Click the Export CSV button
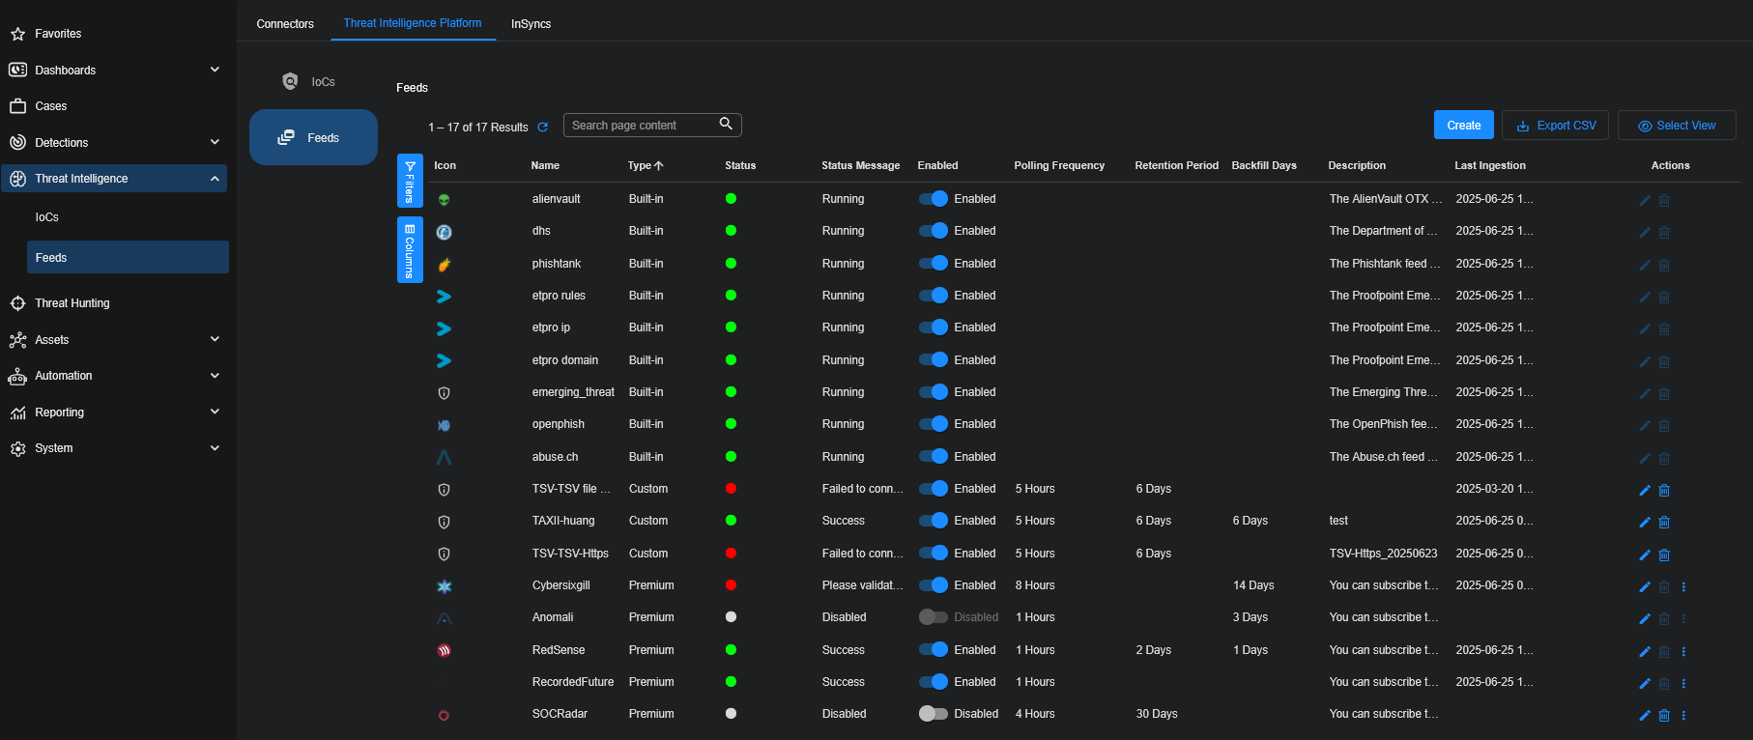This screenshot has width=1753, height=740. pos(1555,126)
